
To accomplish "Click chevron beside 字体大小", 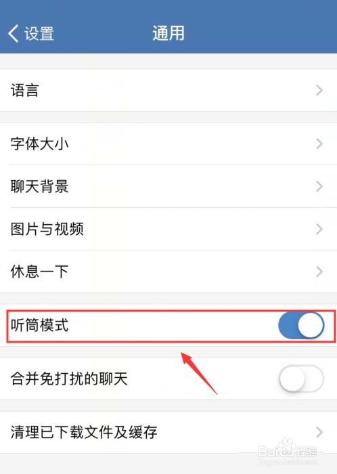I will [319, 144].
